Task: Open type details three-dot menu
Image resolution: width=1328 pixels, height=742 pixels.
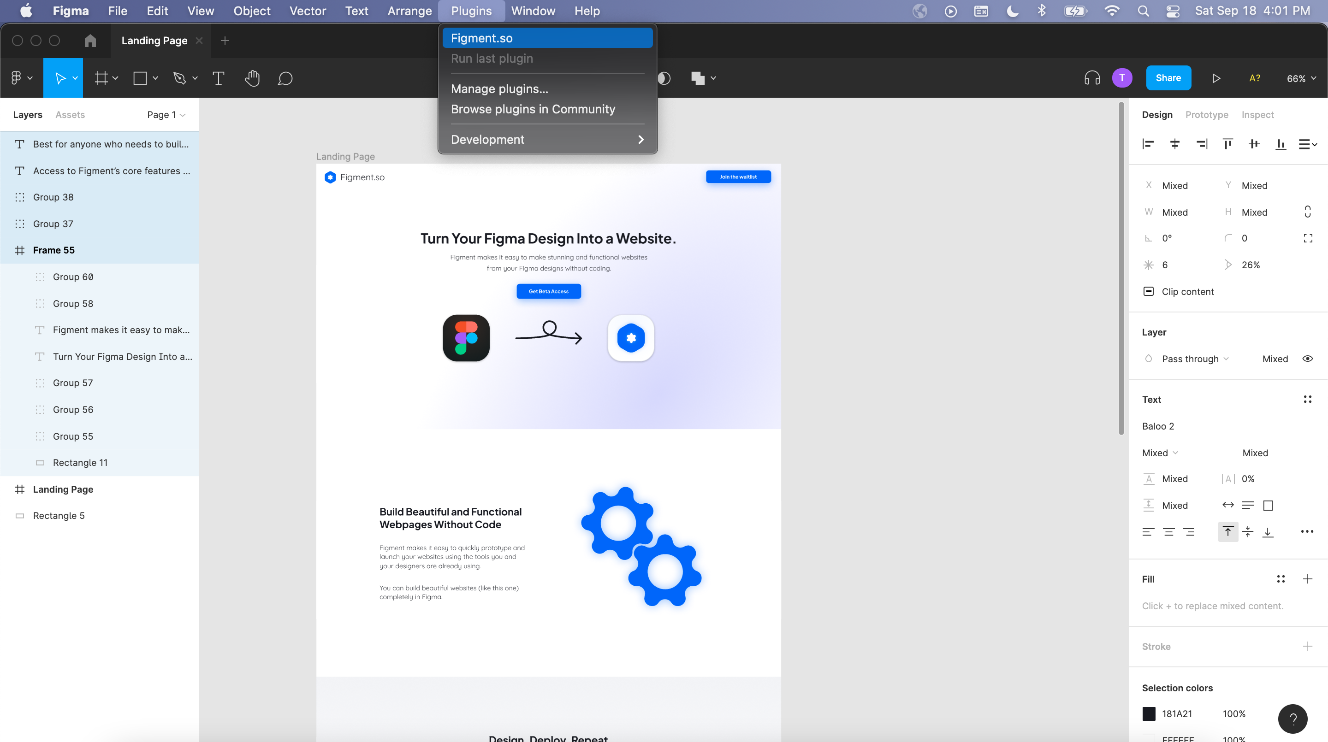Action: pos(1307,531)
